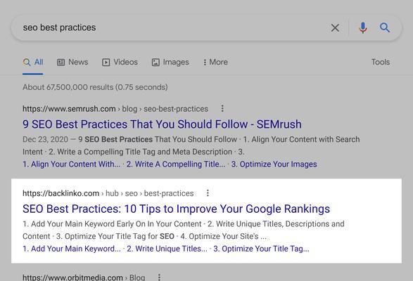Expand the More search categories menu
Image resolution: width=413 pixels, height=281 pixels.
(x=215, y=62)
